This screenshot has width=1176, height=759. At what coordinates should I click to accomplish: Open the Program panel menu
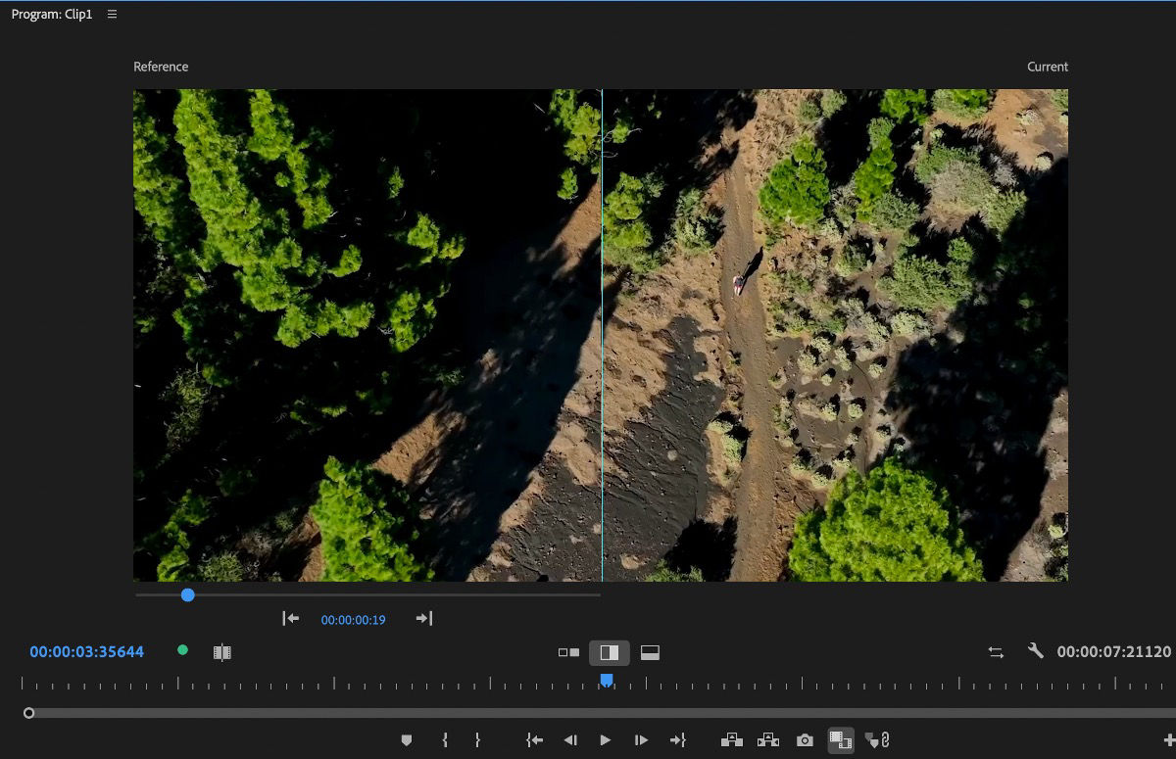[x=112, y=14]
